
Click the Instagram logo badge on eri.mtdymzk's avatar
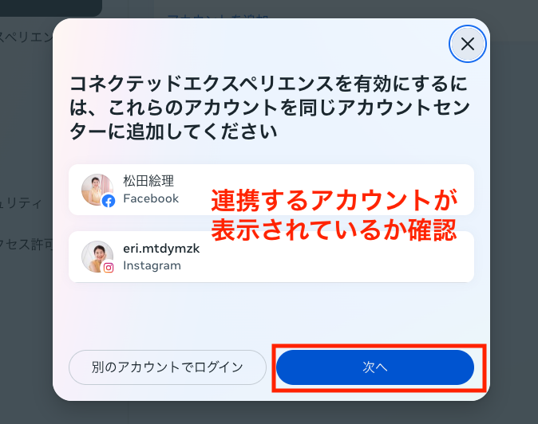[x=109, y=268]
